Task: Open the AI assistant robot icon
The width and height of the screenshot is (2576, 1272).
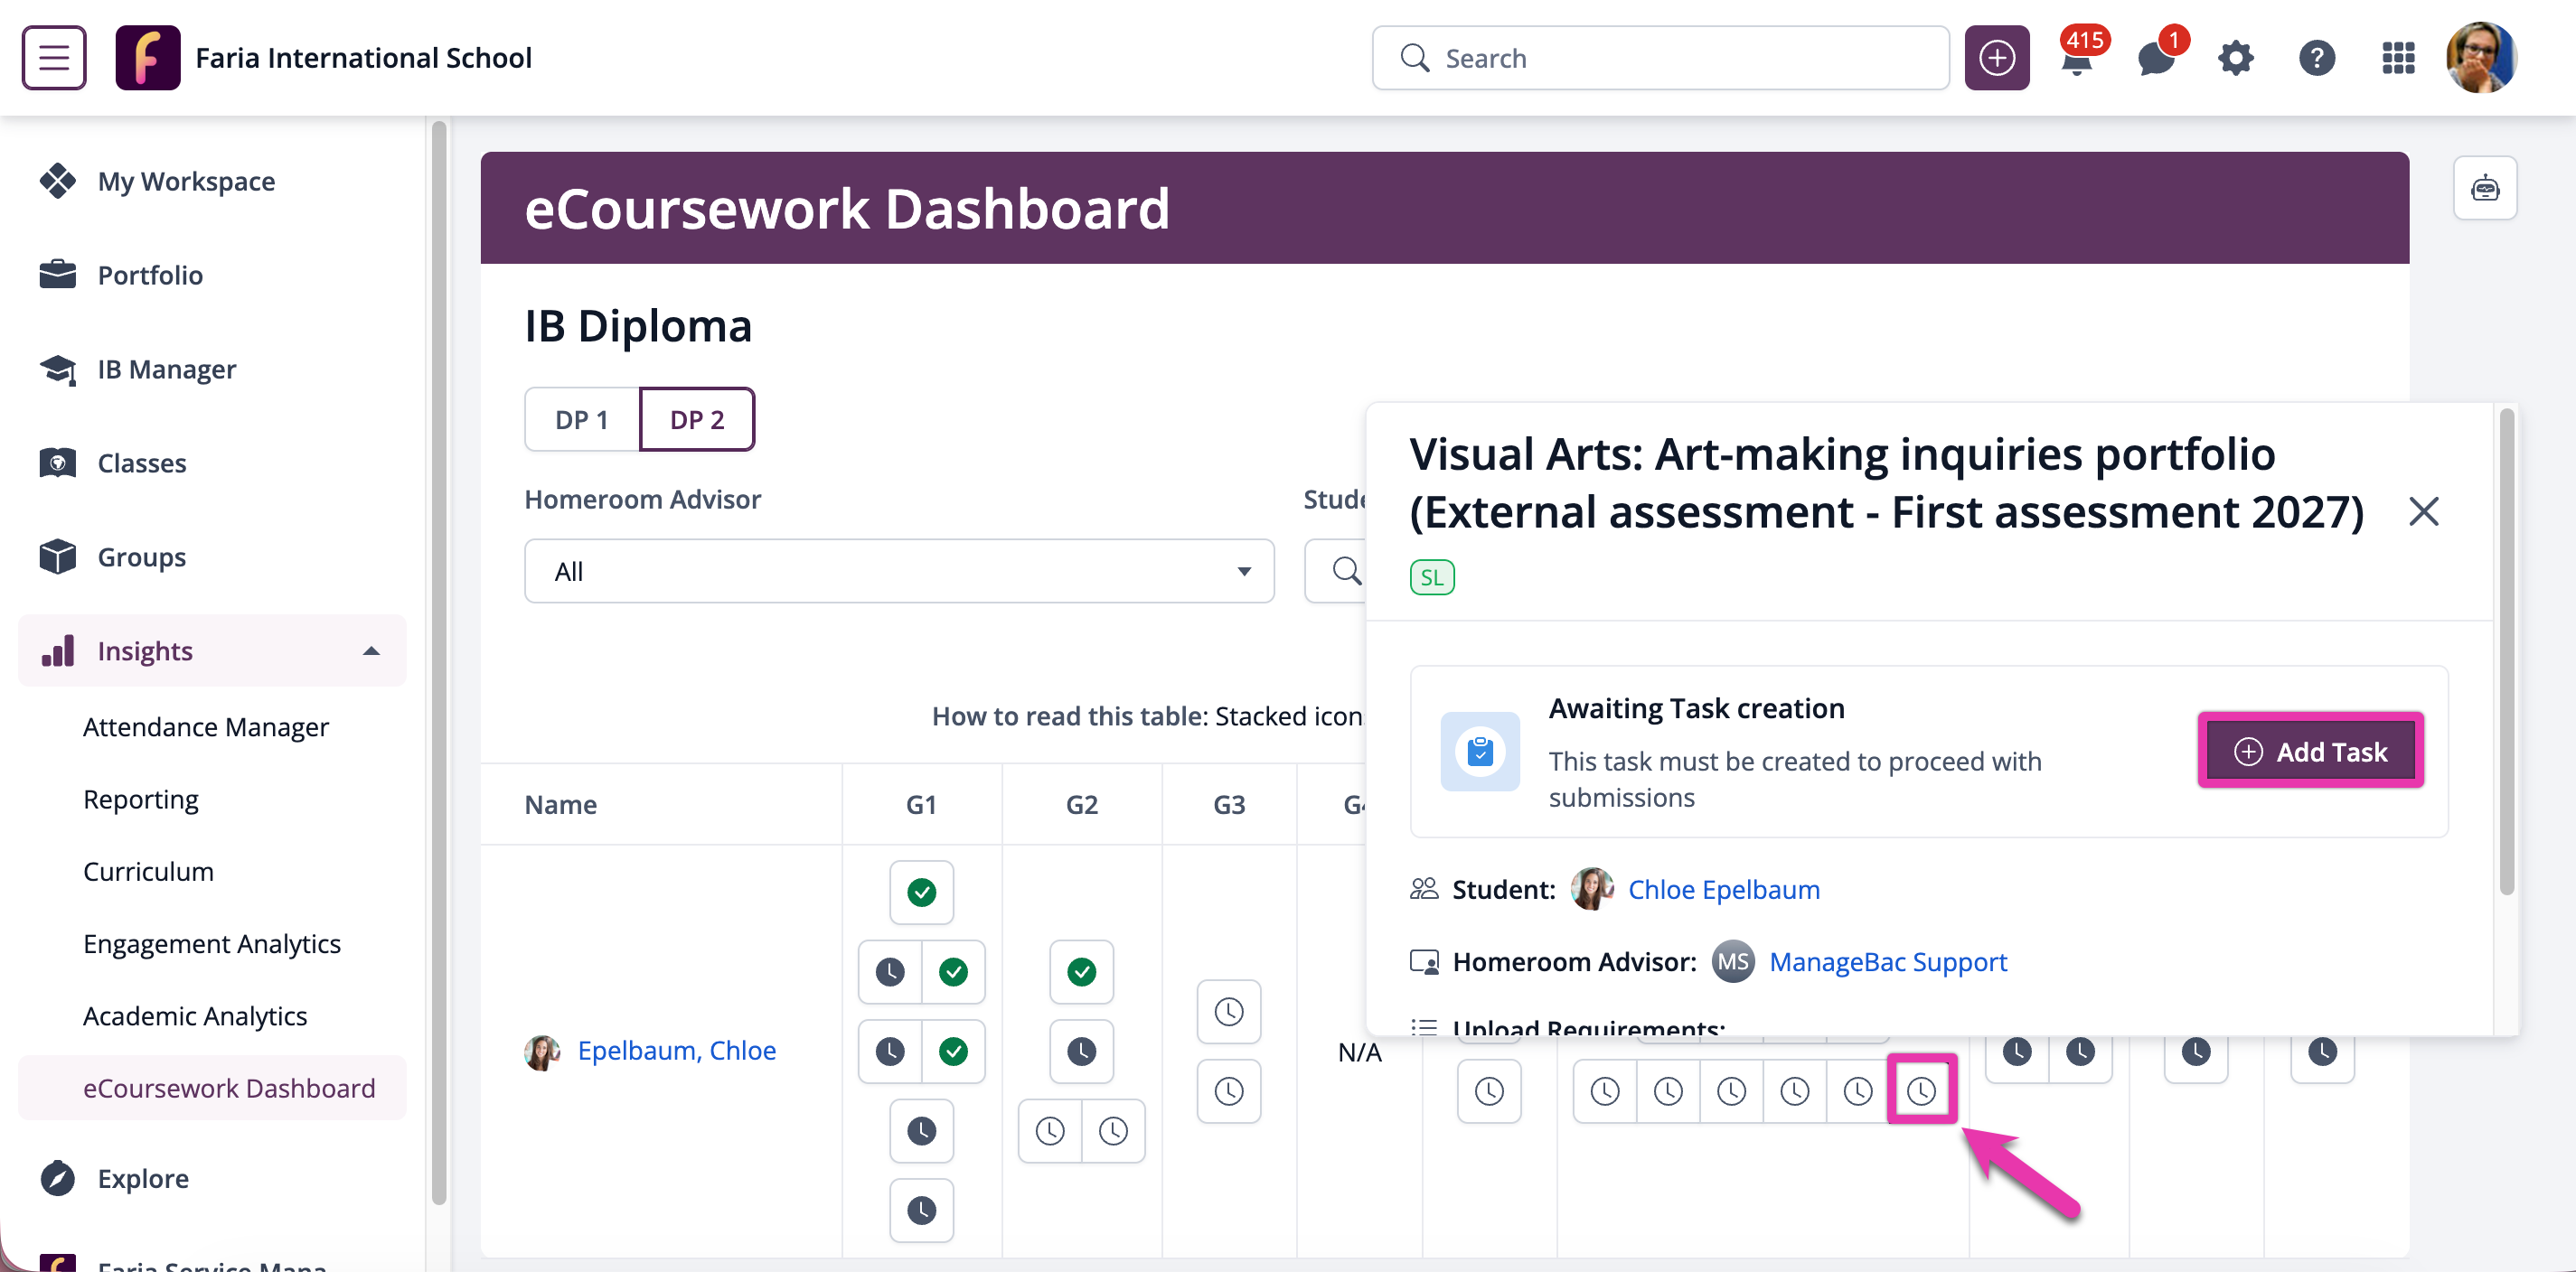Action: [x=2484, y=188]
